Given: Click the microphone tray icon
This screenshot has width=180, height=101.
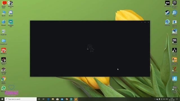Looking at the screenshot, I should [159, 99].
